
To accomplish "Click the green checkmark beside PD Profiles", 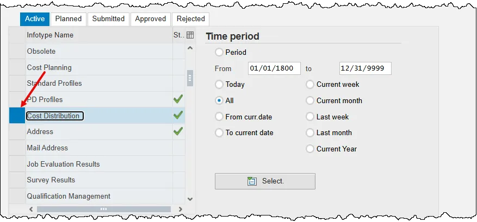I will click(178, 99).
